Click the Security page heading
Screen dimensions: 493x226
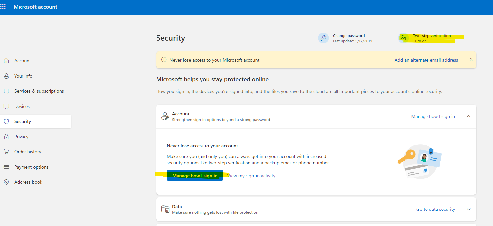click(170, 38)
